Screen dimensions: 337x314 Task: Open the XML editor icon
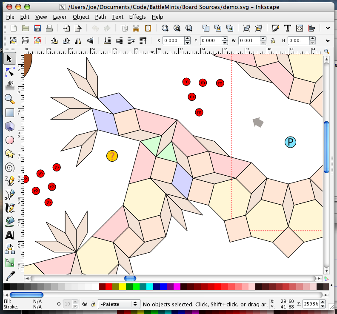click(x=300, y=28)
